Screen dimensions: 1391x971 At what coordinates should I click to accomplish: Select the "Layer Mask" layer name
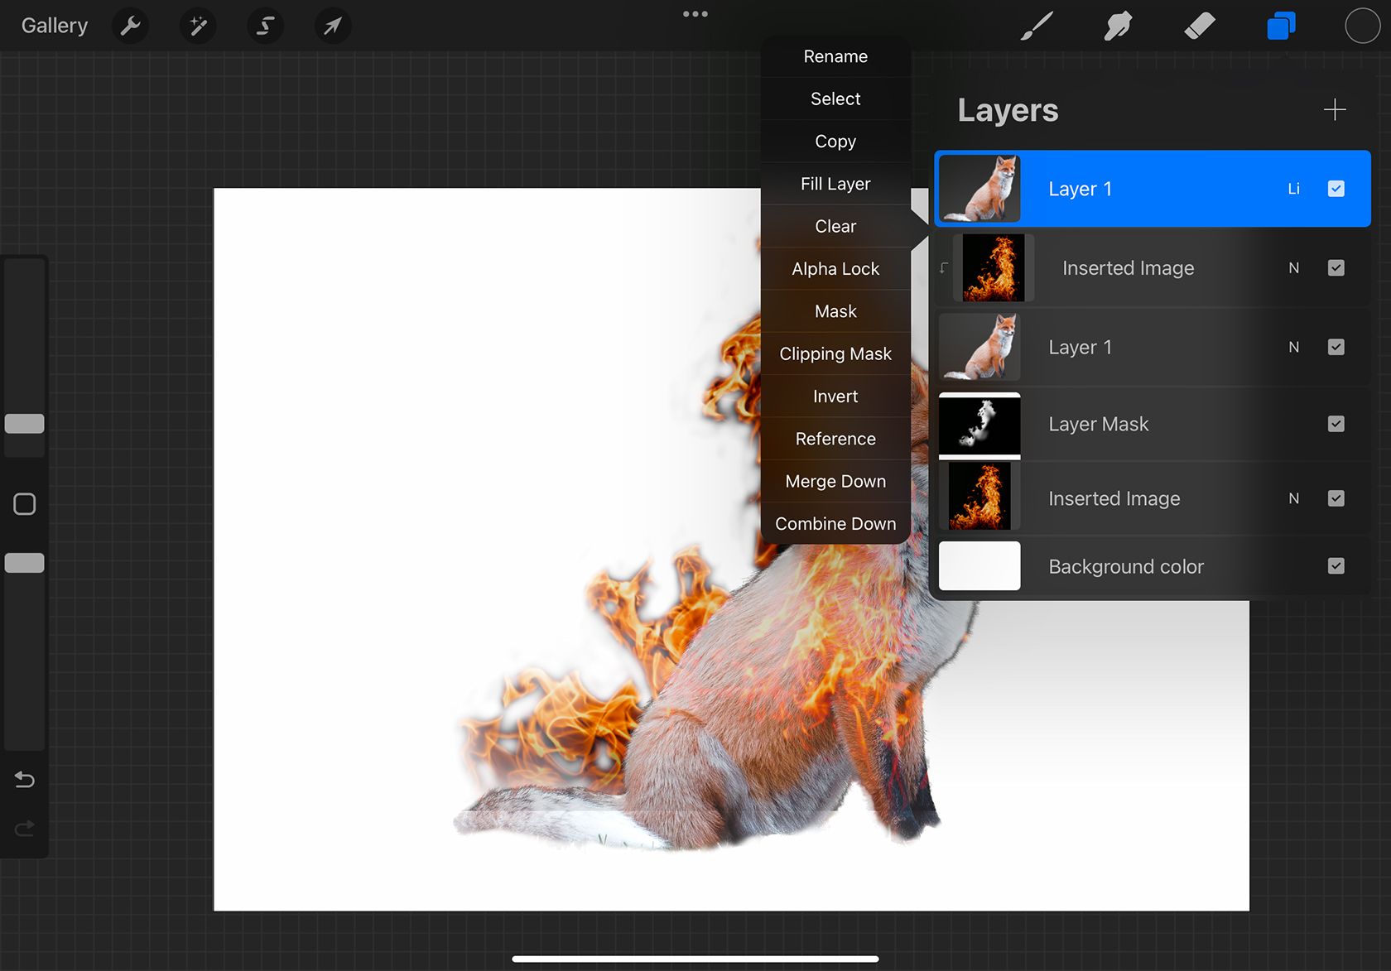click(x=1098, y=424)
